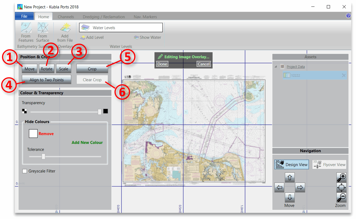Click Align to Two Points
Screen dimensions: 356x219
(x=47, y=80)
